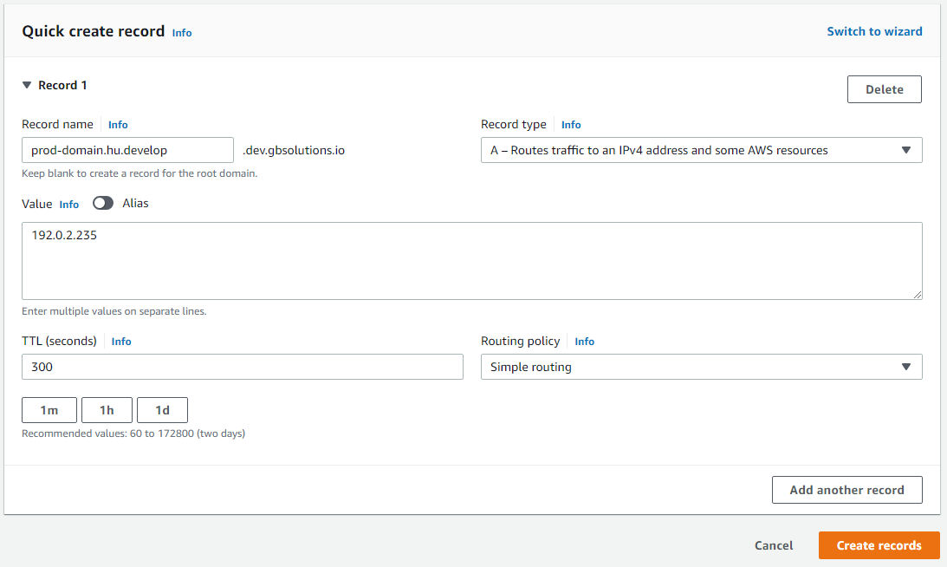Set TTL to 1m preset
This screenshot has width=947, height=567.
pyautogui.click(x=49, y=410)
